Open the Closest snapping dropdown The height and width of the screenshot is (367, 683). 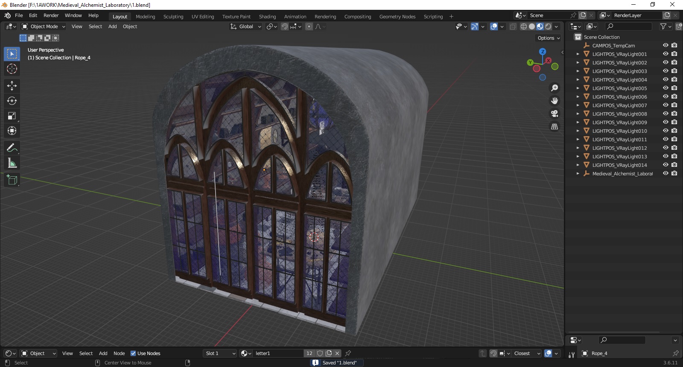coord(527,353)
